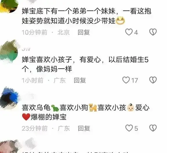Screen dimensions: 186x153
Task: Tap broken heart on 23分钟前 comment
Action: [x=153, y=128]
